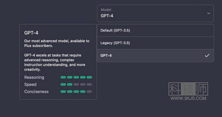
Task: Click the Speed label
Action: (30, 84)
